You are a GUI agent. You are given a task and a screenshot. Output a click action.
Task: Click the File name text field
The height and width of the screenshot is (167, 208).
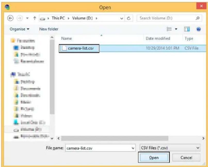[x=100, y=148]
